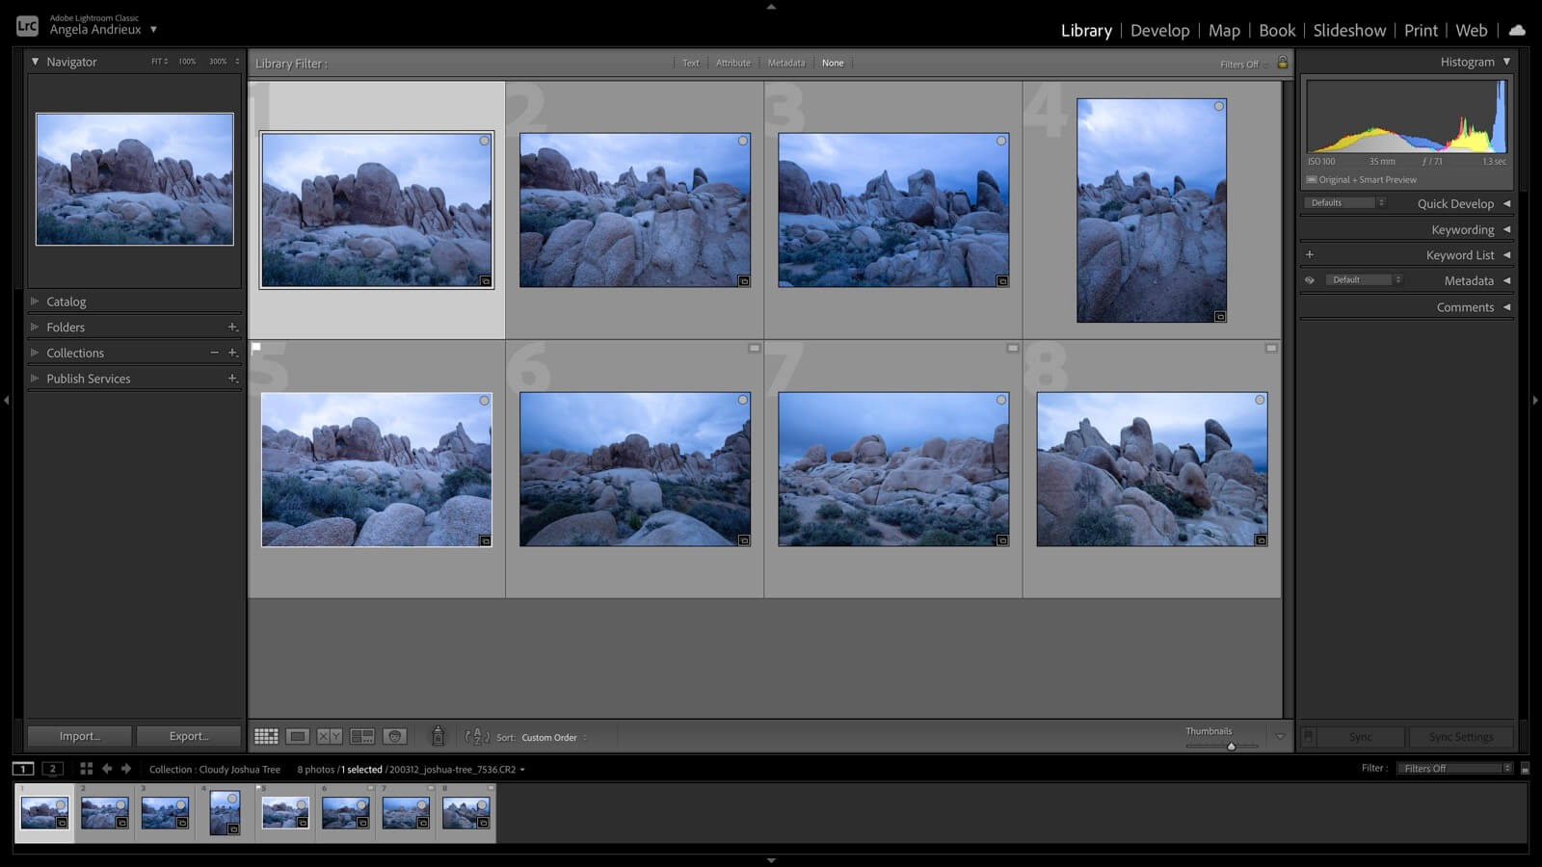The height and width of the screenshot is (867, 1542).
Task: Click the Export button
Action: (189, 736)
